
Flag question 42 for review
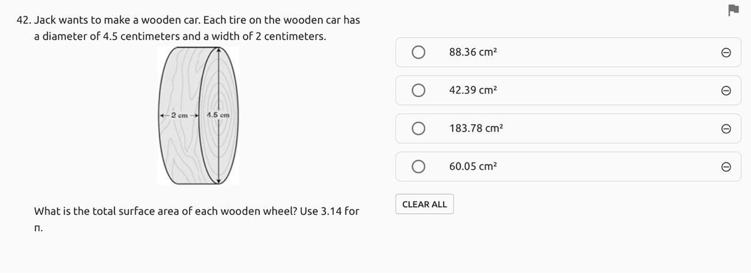coord(733,10)
